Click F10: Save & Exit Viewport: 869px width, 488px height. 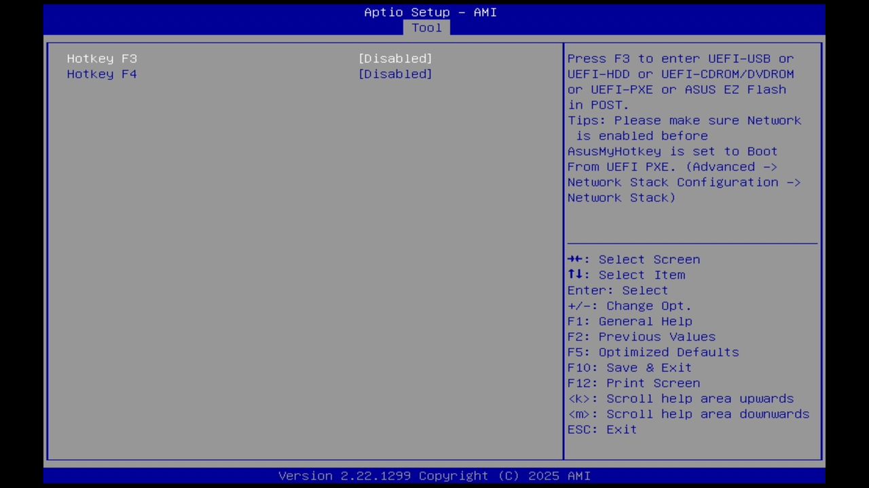(629, 367)
